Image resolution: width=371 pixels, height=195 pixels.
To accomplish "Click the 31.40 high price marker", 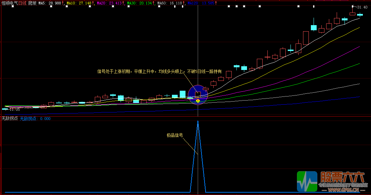I will 363,7.
